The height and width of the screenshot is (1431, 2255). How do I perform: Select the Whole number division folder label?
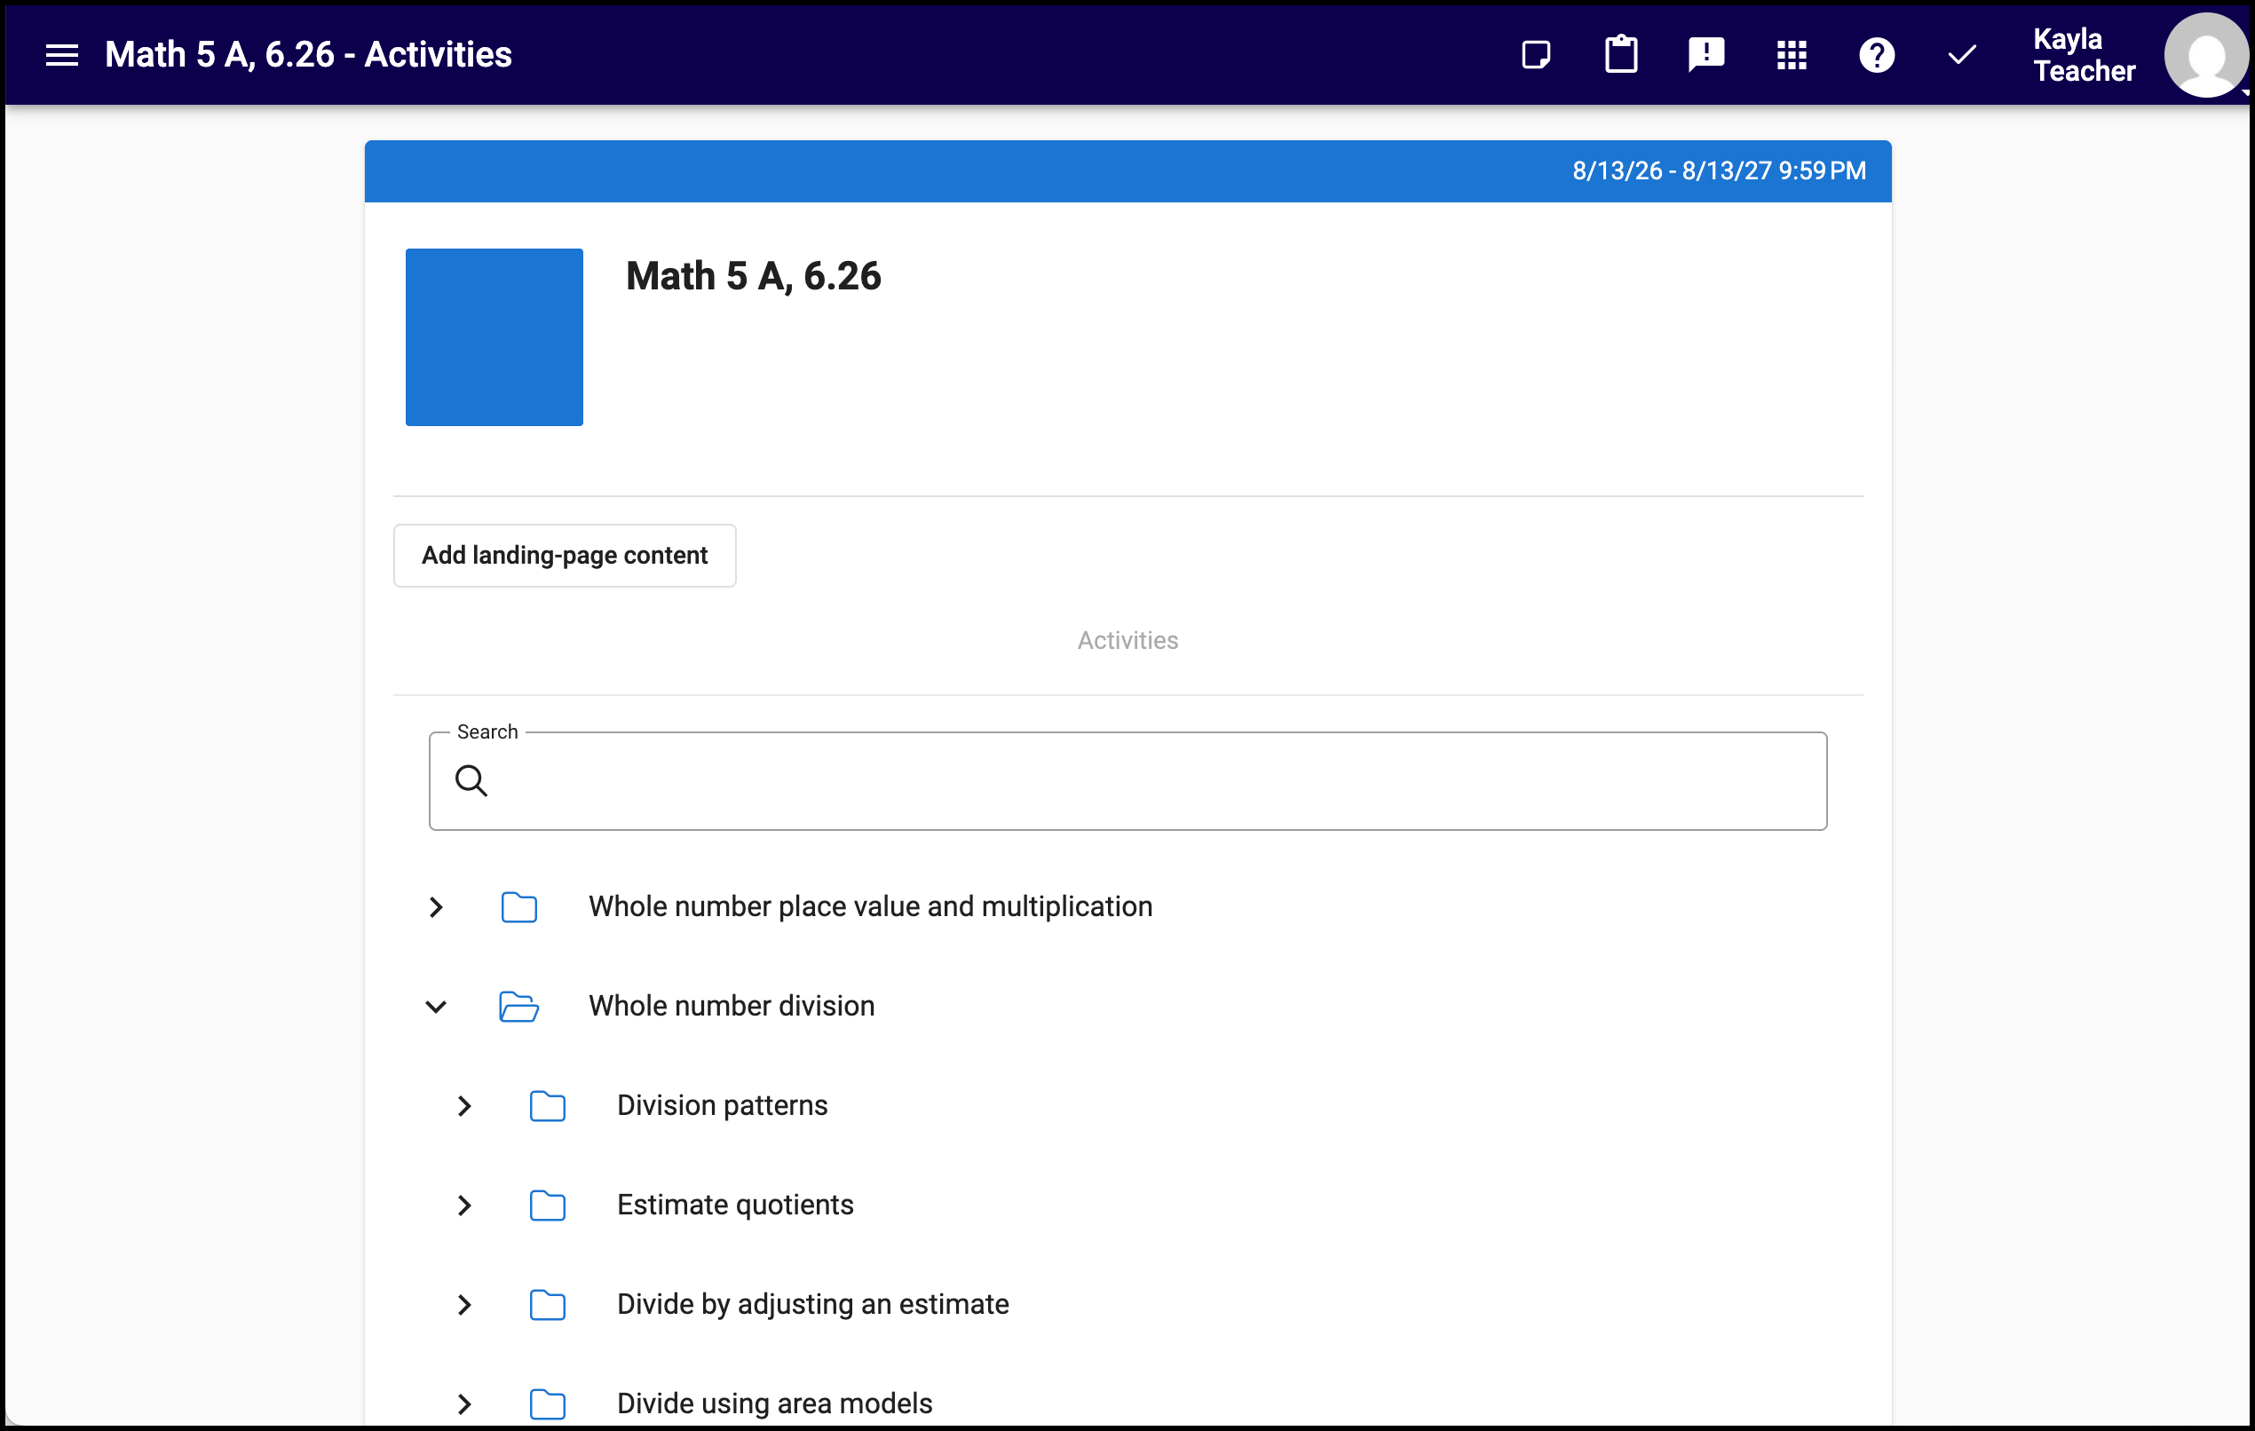click(732, 1006)
